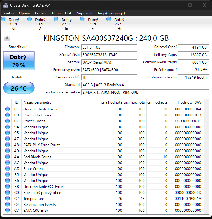The image size is (212, 219).
Task: Click the serial number field 50026B738181E849
Action: 109,55
